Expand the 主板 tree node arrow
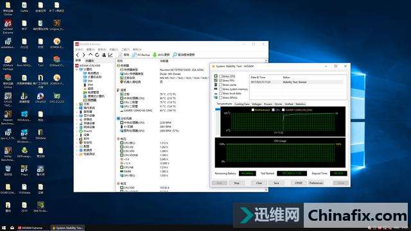The height and width of the screenshot is (231, 411). (77, 104)
